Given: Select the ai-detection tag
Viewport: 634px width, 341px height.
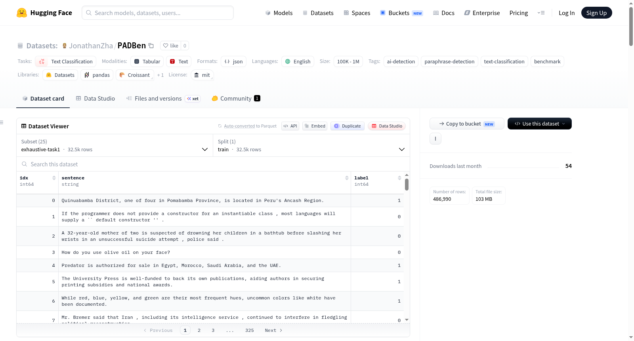Looking at the screenshot, I should click(x=401, y=61).
